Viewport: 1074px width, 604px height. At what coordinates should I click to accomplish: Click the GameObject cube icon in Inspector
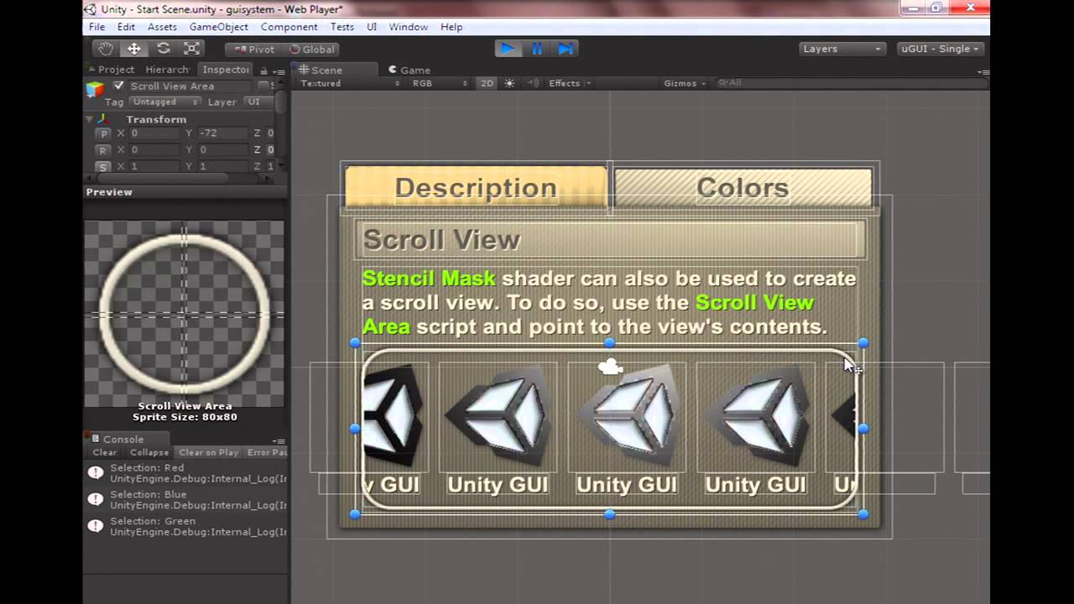96,89
